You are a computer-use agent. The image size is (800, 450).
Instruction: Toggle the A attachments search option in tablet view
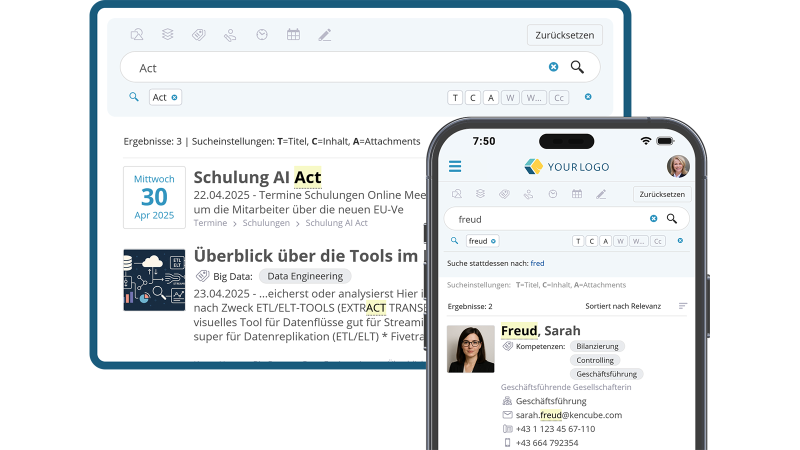[x=491, y=97]
